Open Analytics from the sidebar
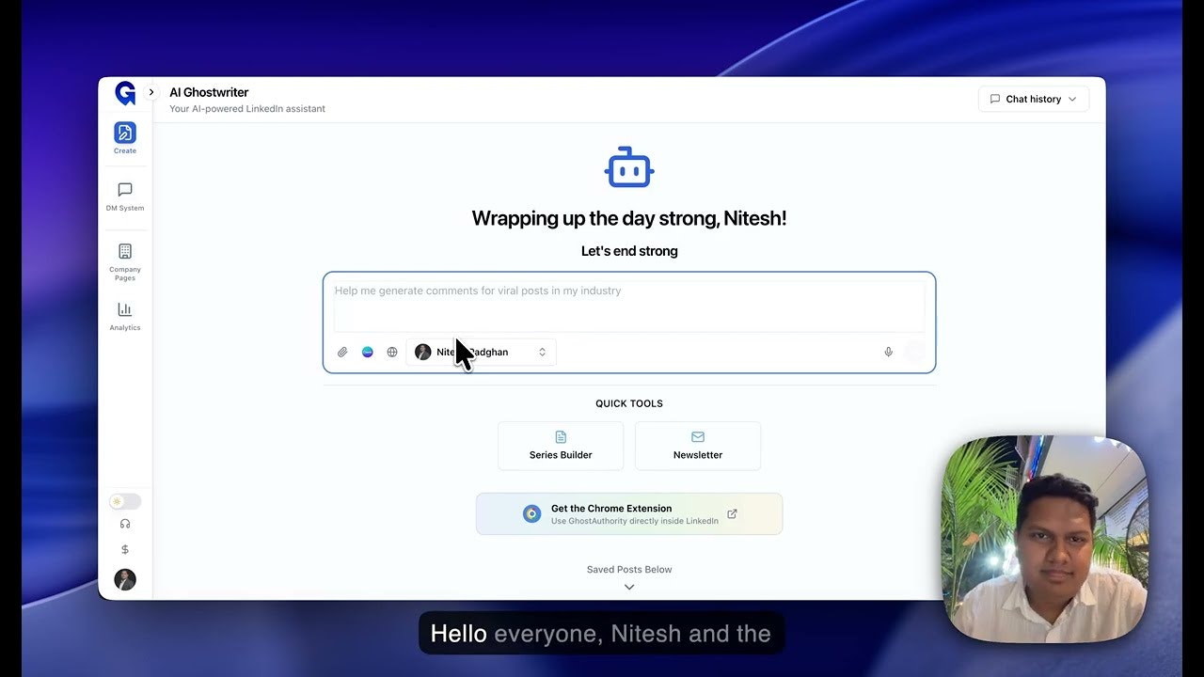Screen dimensions: 1204x677 click(x=125, y=316)
